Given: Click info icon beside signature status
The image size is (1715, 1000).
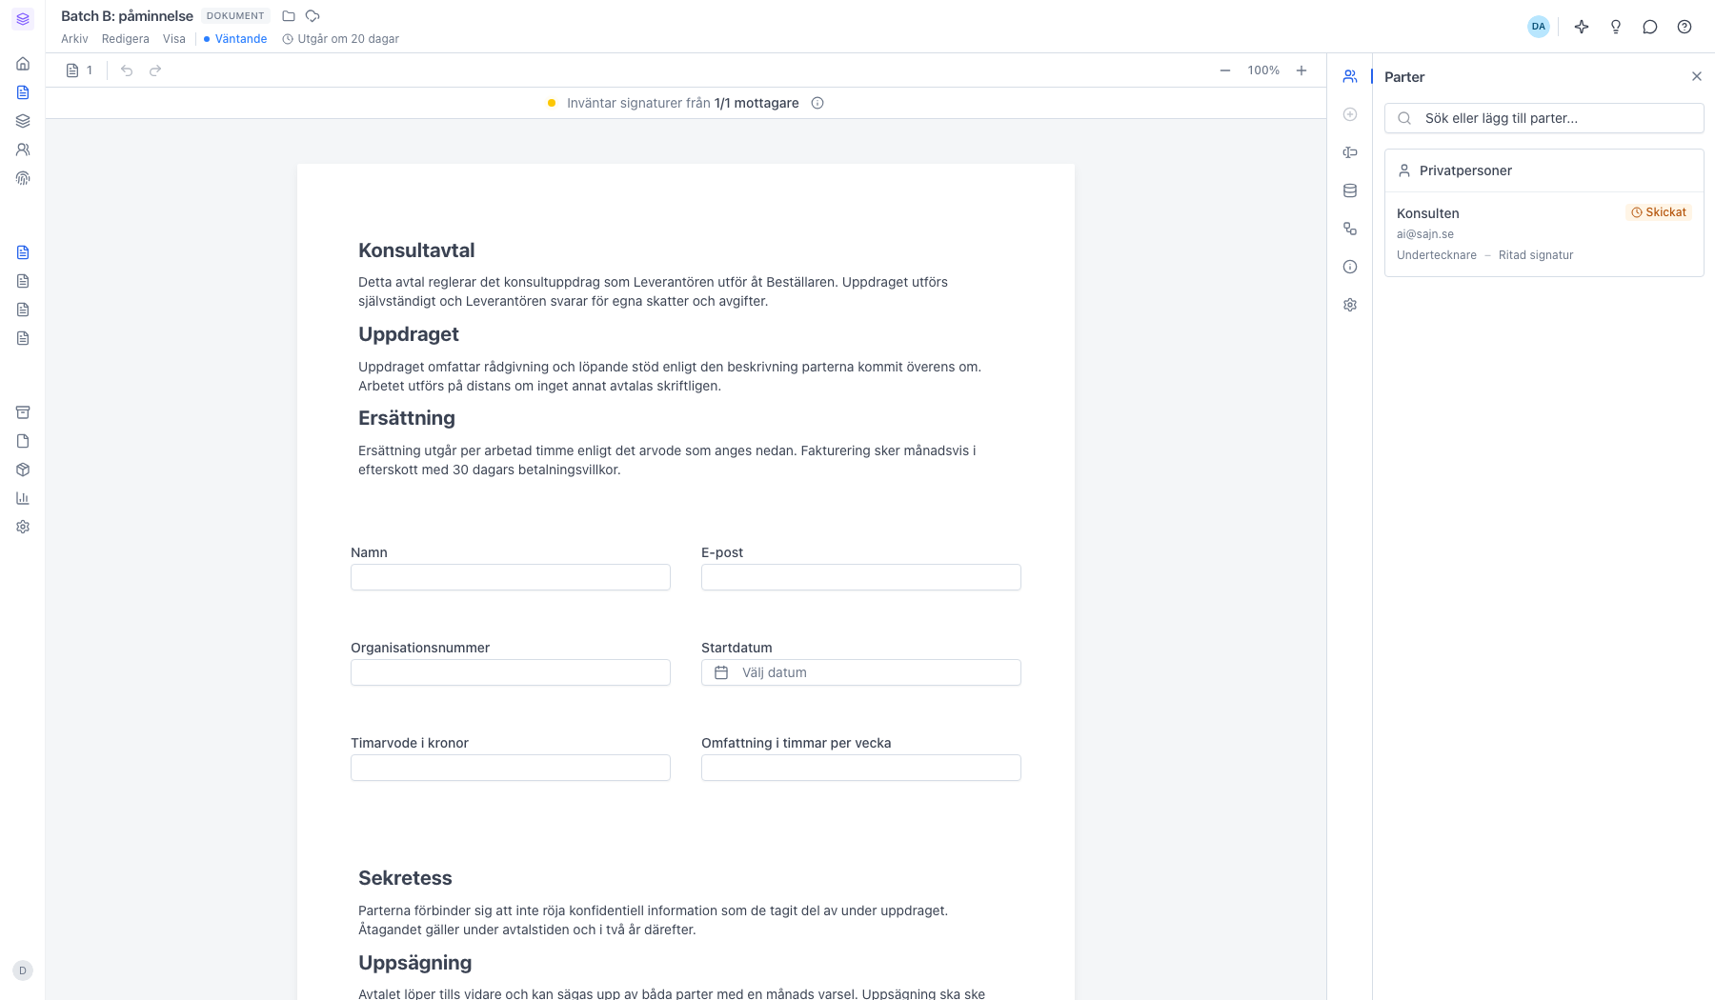Looking at the screenshot, I should 817,103.
